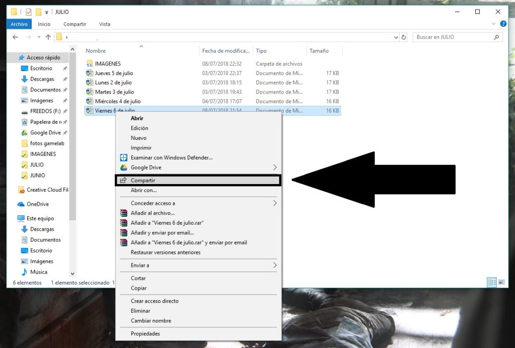
Task: Navigate up one folder level with the arrow
Action: pyautogui.click(x=48, y=37)
